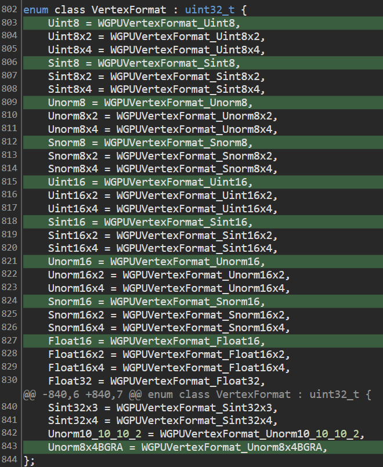The image size is (383, 467).
Task: Click the Uint16x2 enum entry
Action: tap(162, 196)
